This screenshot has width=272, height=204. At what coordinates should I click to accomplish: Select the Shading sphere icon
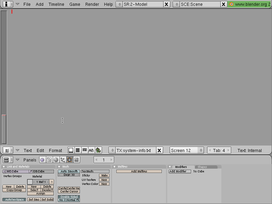[x=56, y=160]
